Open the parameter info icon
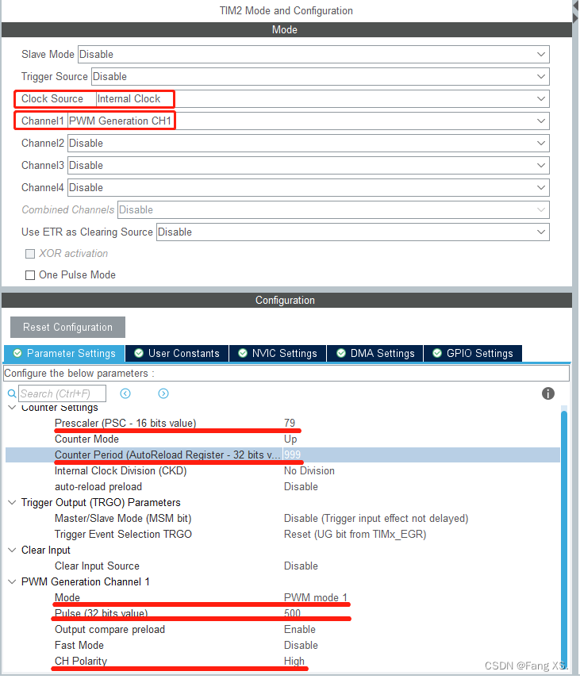This screenshot has width=580, height=679. (x=548, y=393)
